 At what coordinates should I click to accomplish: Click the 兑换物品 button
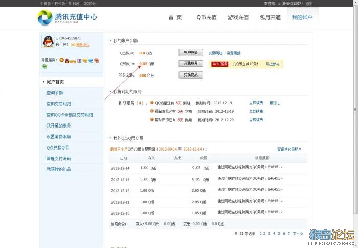191,75
